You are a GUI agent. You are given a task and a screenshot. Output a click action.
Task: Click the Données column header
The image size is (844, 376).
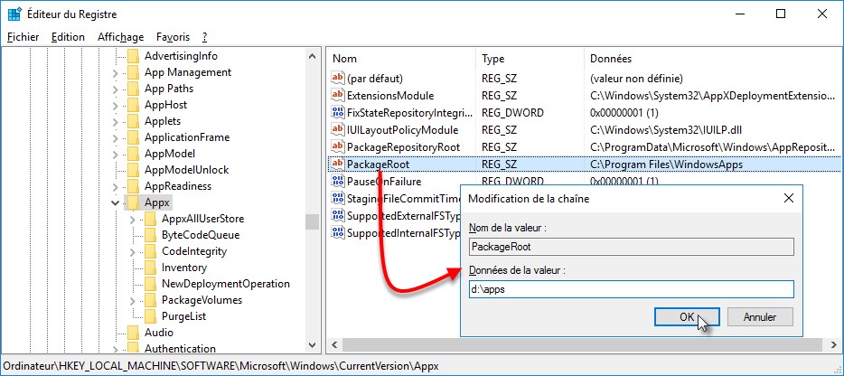click(x=610, y=58)
